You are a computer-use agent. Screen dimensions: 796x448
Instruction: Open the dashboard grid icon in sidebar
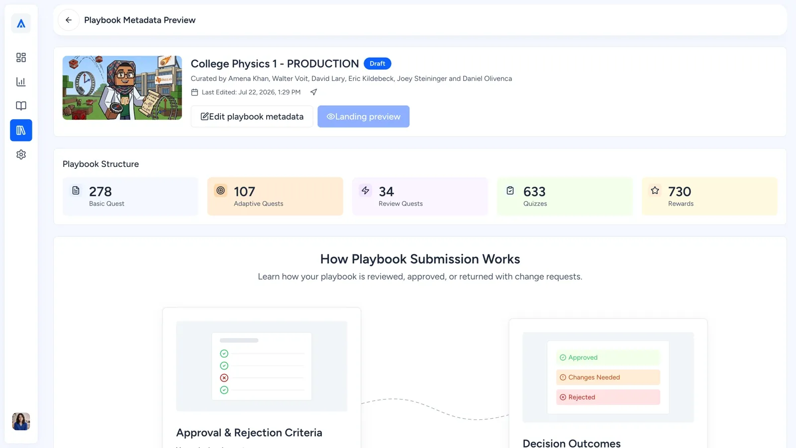pos(21,58)
